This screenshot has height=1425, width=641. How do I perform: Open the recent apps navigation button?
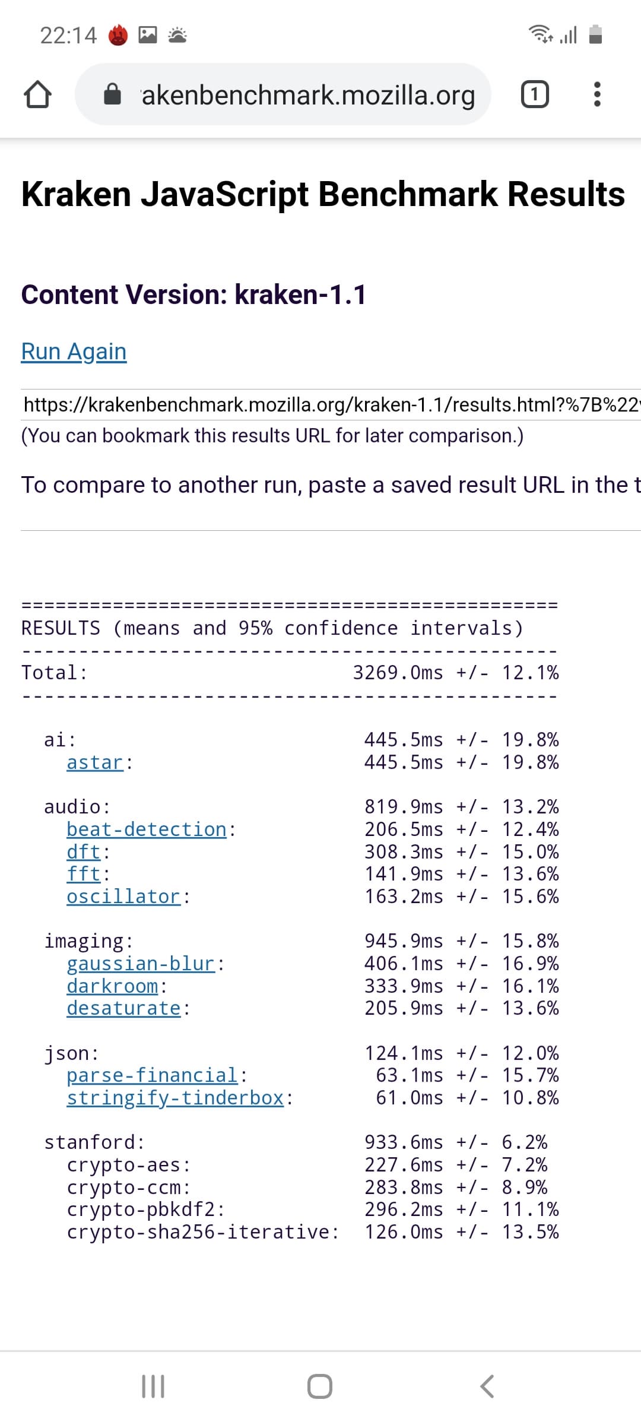[x=153, y=1386]
